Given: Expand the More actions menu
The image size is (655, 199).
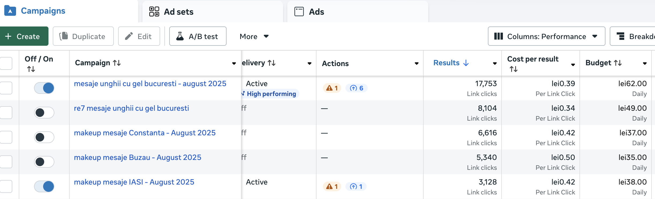Looking at the screenshot, I should pyautogui.click(x=254, y=36).
